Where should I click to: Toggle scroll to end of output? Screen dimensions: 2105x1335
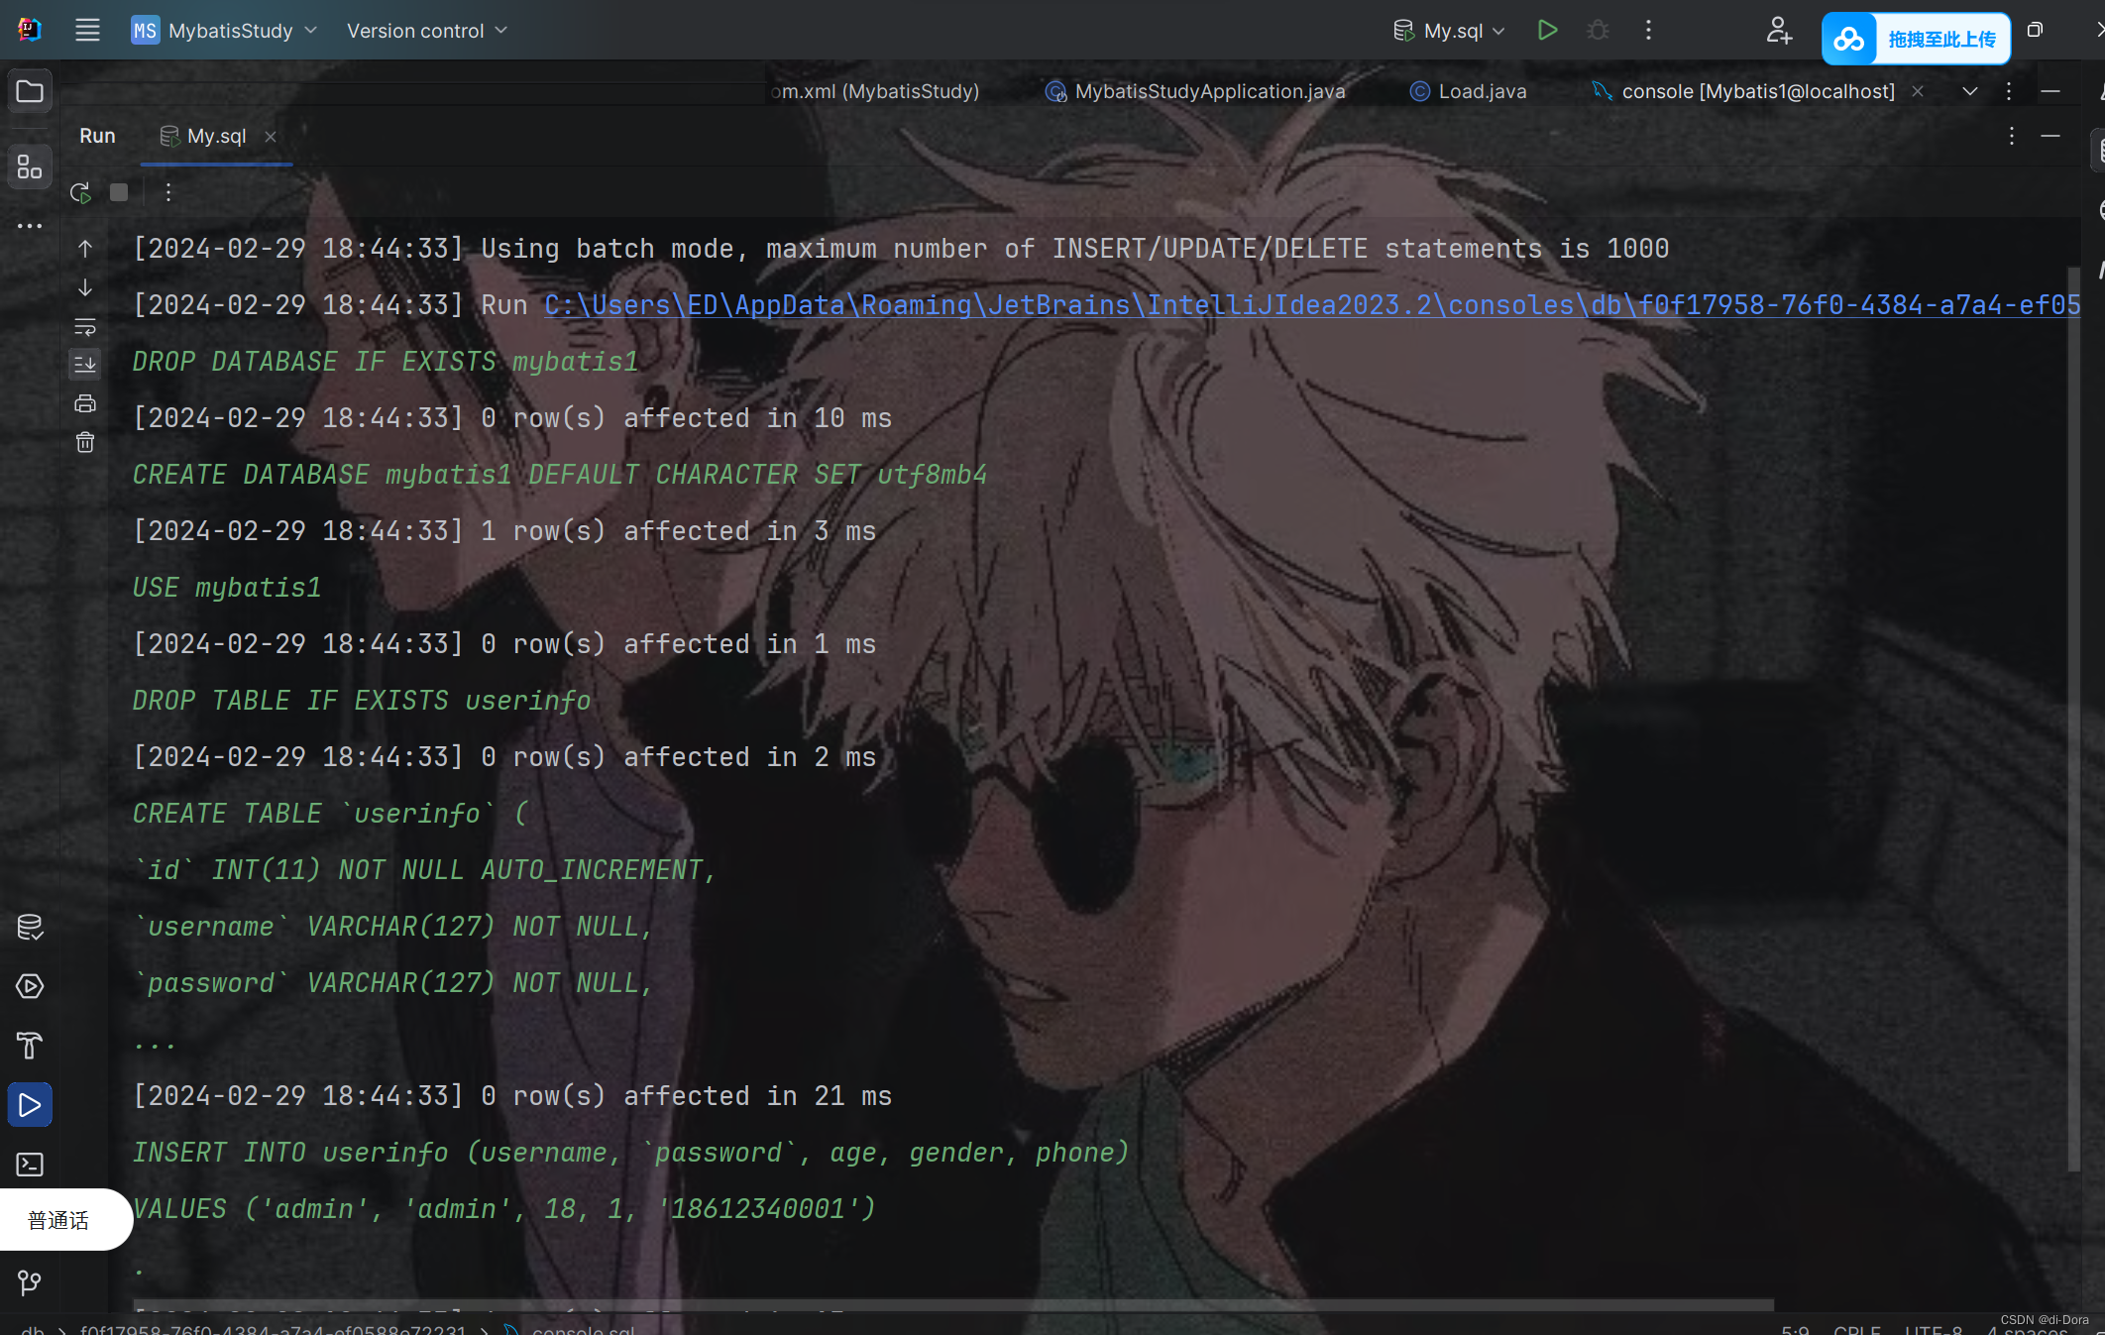click(85, 365)
